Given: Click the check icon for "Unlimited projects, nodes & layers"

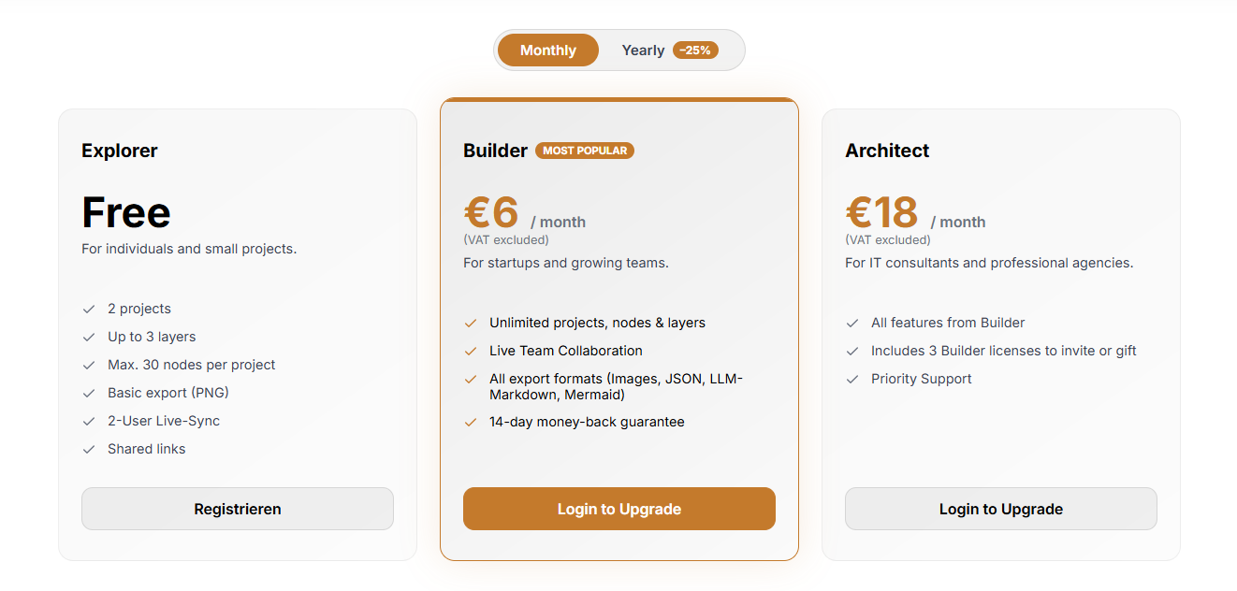Looking at the screenshot, I should coord(471,322).
